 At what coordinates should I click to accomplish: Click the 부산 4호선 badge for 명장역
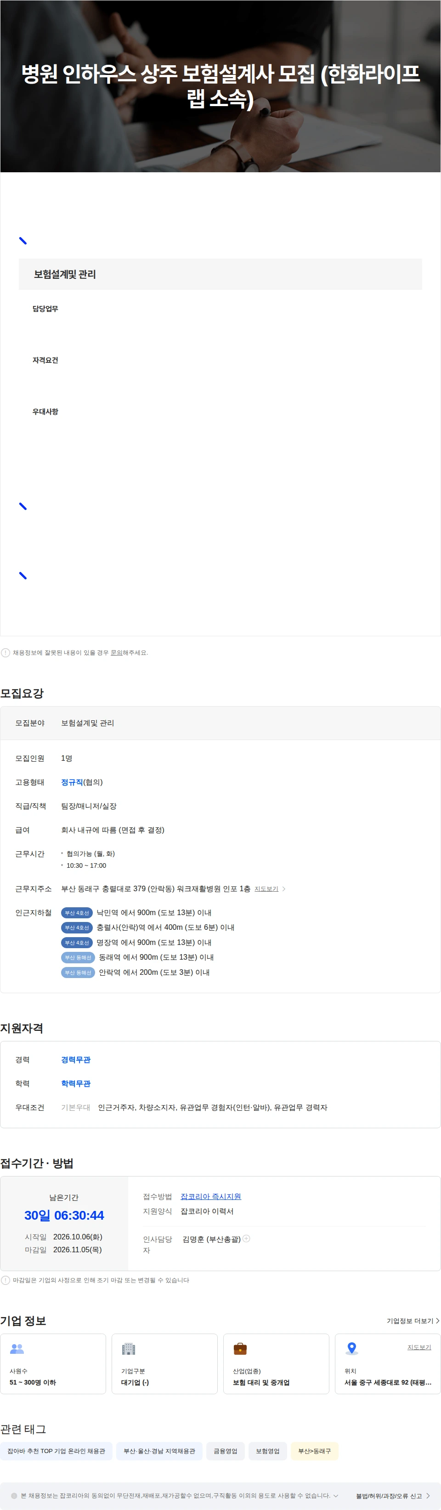pyautogui.click(x=77, y=943)
